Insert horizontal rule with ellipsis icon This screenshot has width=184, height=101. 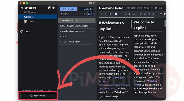157,14
